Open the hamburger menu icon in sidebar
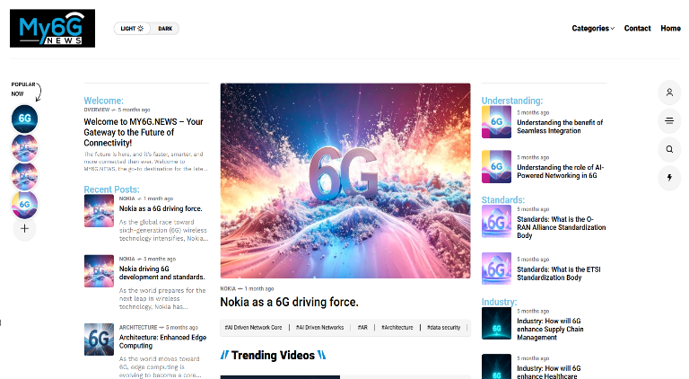Screen dimensions: 689x379 (x=669, y=120)
